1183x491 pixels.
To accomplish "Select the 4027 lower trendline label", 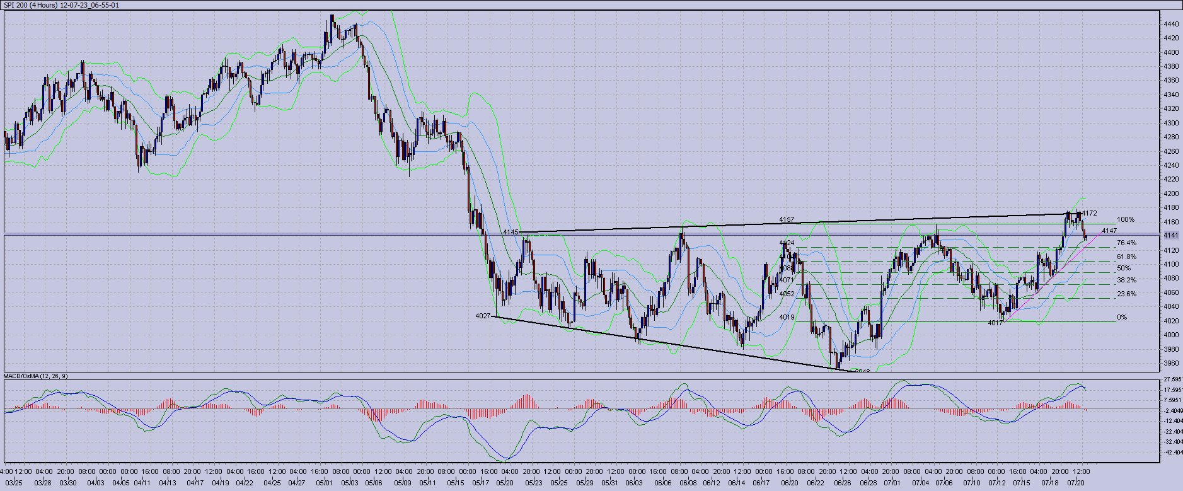I will [483, 316].
